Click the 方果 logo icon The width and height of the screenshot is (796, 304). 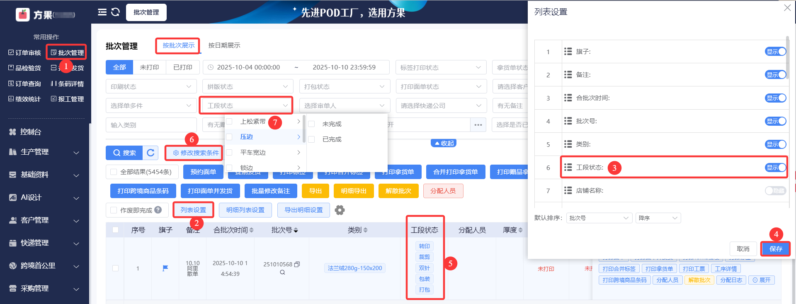(x=23, y=14)
